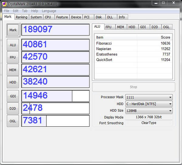Click the MEM score 42621
The width and height of the screenshot is (182, 165).
(x=56, y=70)
